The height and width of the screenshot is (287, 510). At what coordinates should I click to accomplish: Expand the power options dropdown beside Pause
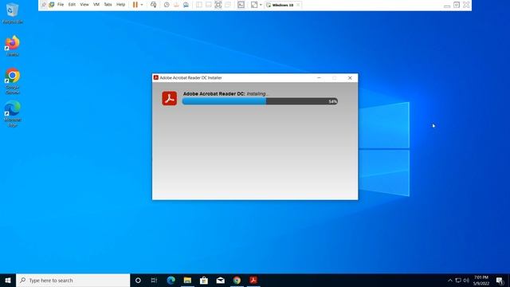[x=142, y=5]
